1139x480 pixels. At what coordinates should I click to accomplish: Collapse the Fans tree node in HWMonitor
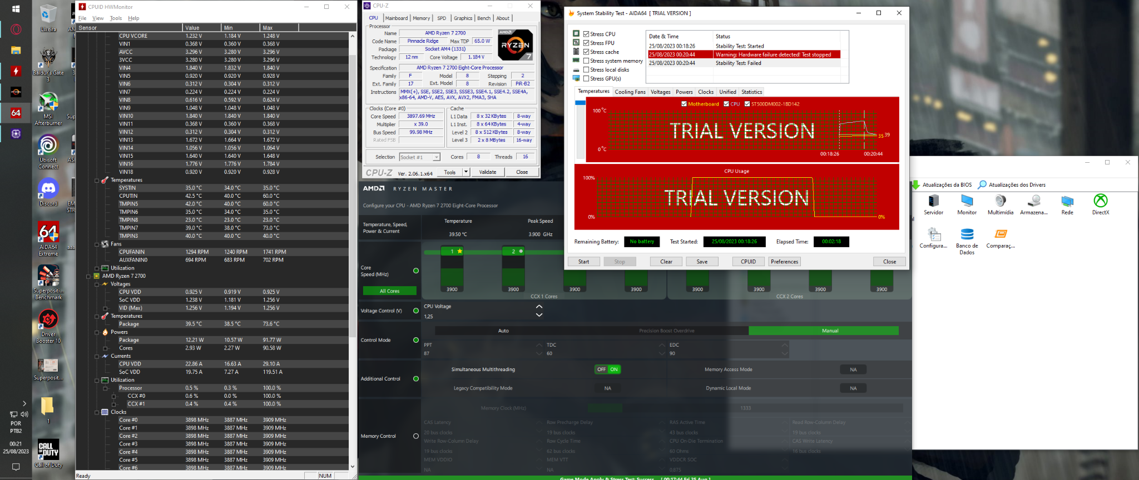point(97,244)
